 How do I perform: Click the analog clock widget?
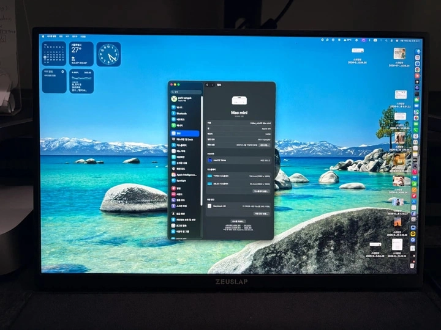point(108,54)
